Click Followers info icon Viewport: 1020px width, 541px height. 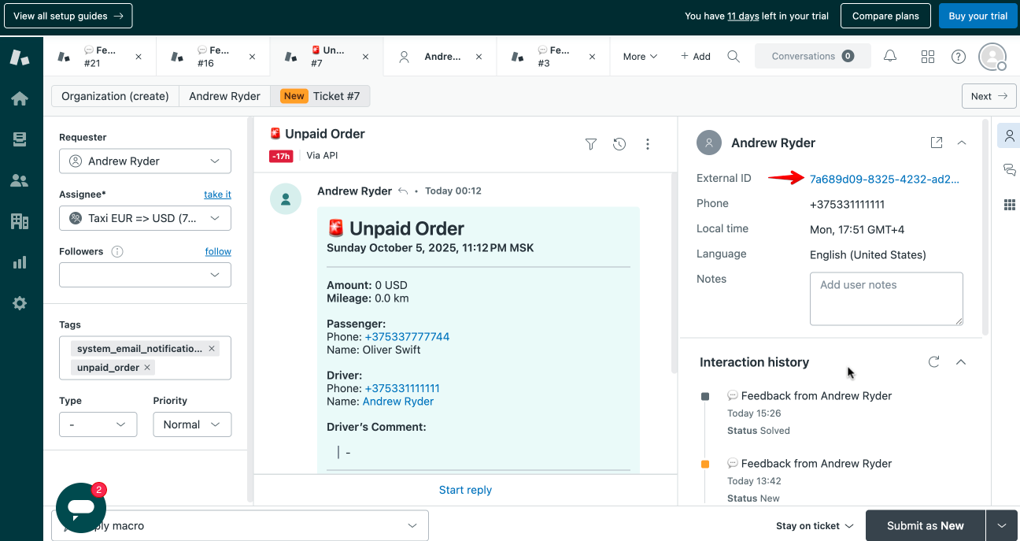pos(117,252)
